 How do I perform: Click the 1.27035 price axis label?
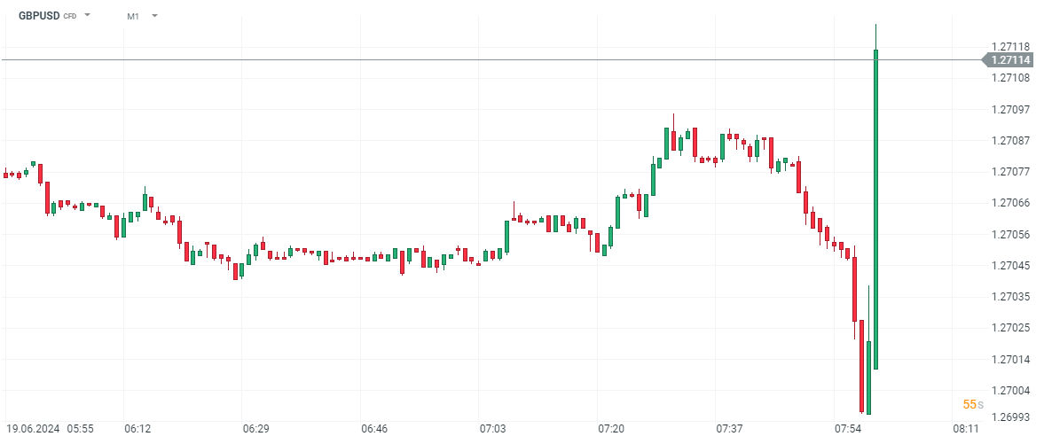[1010, 297]
